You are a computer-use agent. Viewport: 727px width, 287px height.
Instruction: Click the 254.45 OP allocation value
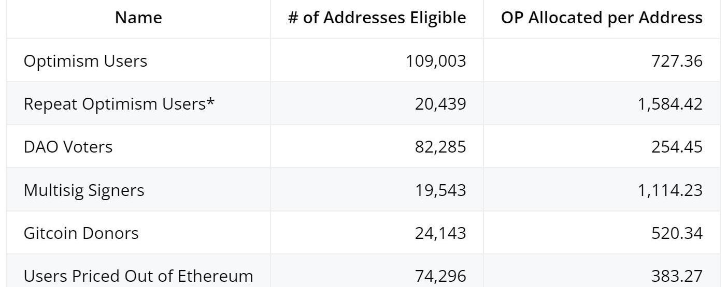pyautogui.click(x=677, y=147)
